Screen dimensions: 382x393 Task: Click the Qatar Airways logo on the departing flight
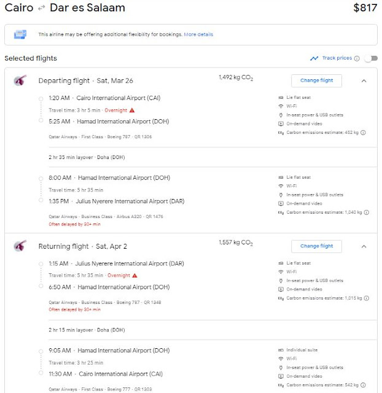[20, 81]
